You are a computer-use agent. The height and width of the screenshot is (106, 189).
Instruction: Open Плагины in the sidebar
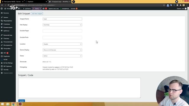pos(6,39)
